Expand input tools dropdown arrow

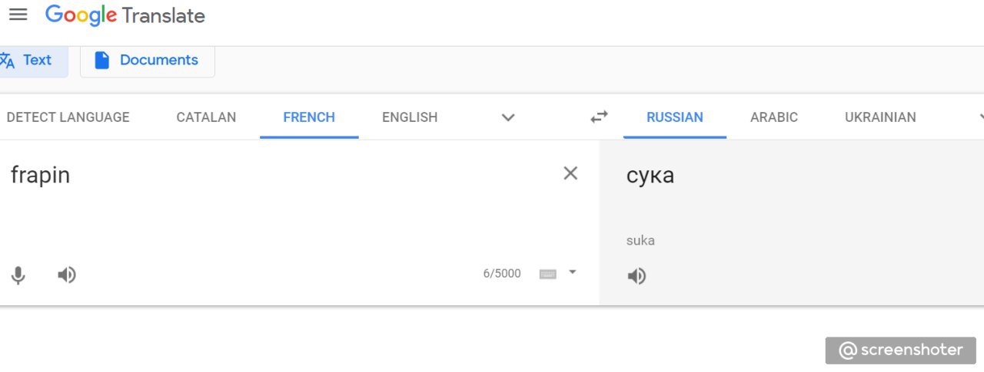point(572,272)
